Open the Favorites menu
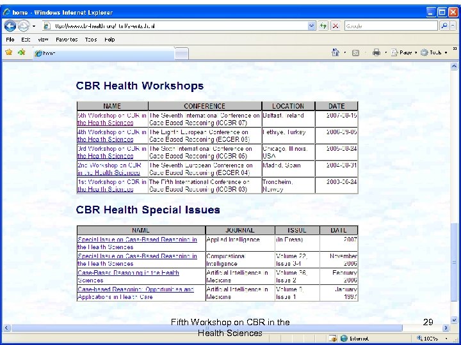This screenshot has height=345, width=461. (67, 40)
